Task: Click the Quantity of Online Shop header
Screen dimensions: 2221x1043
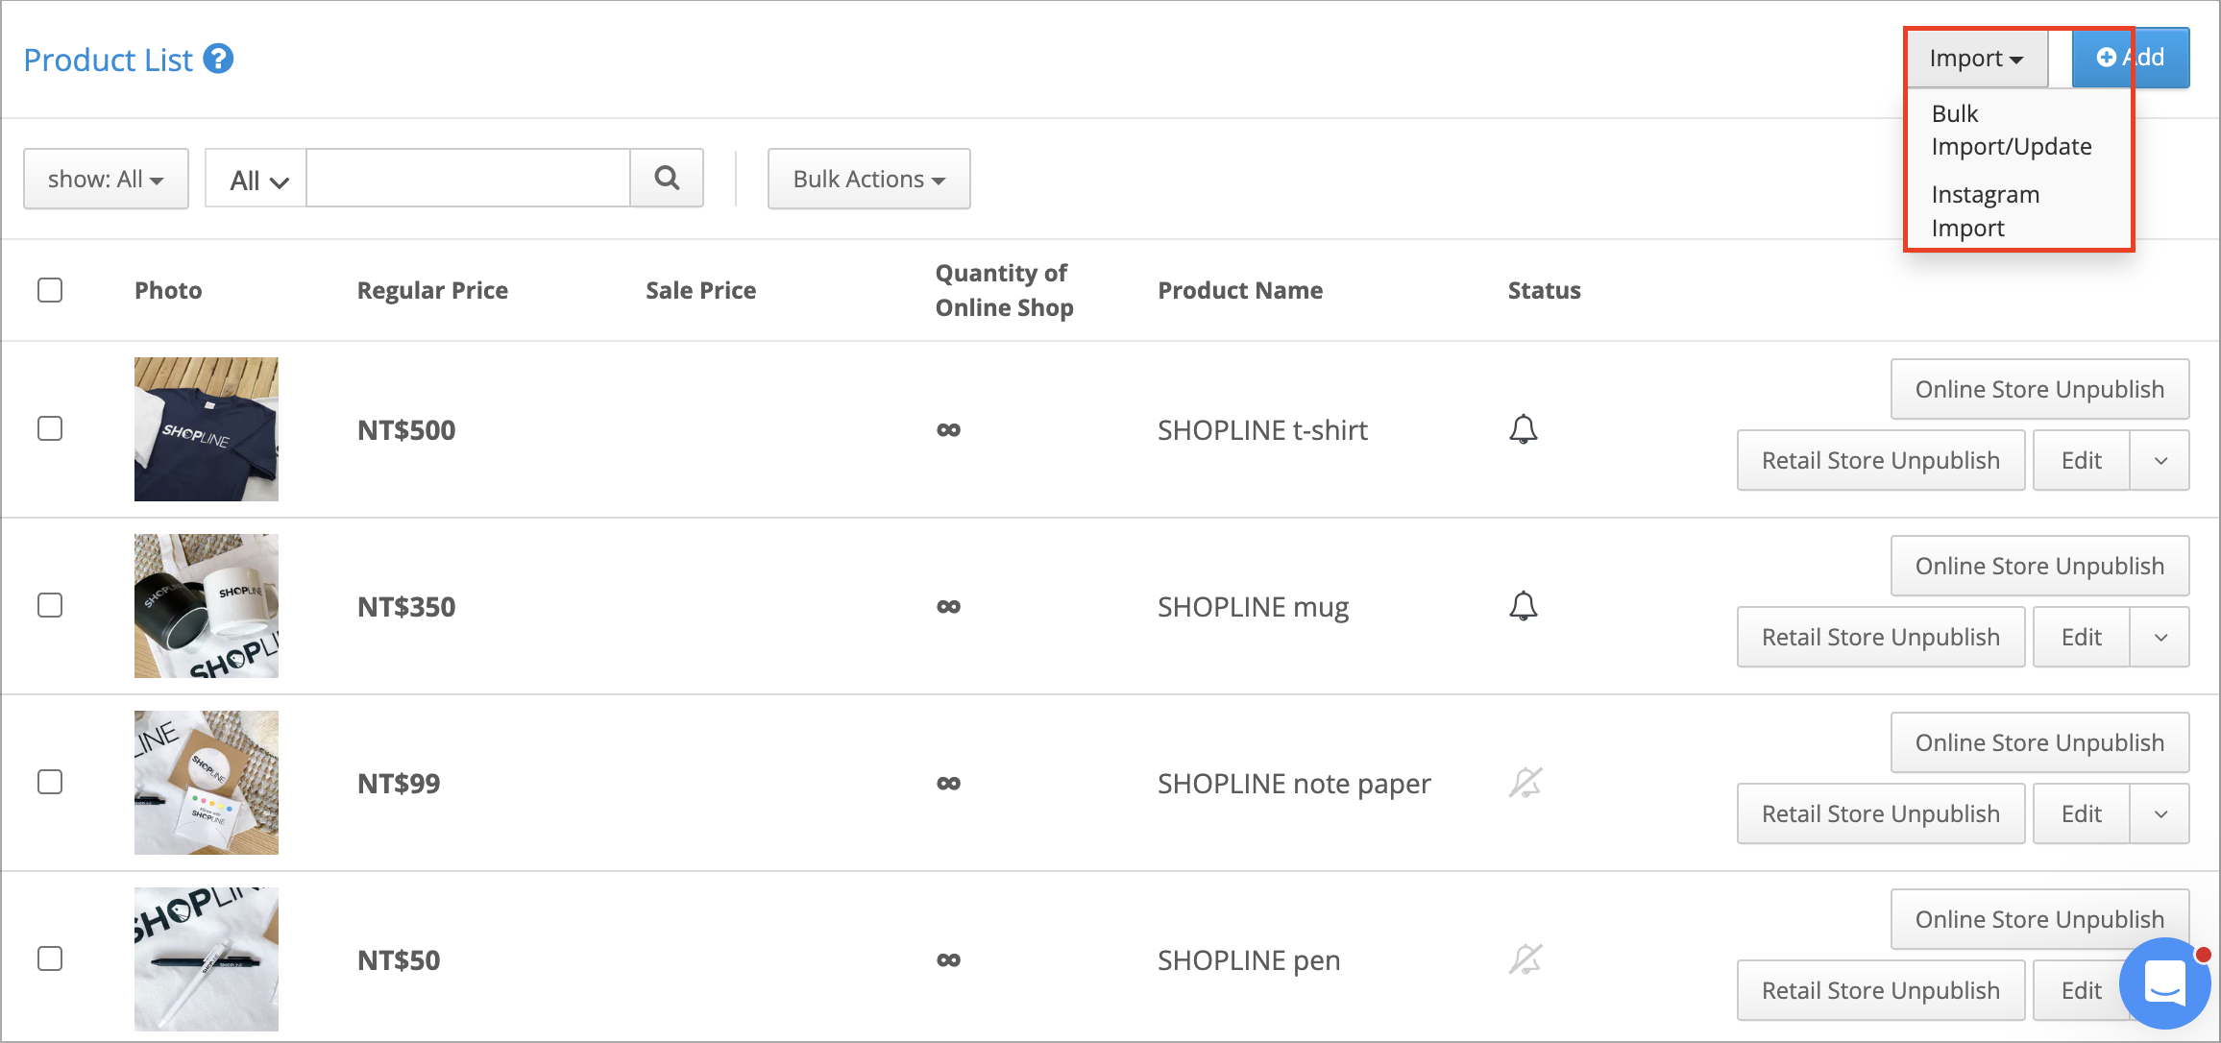Action: [x=1004, y=290]
